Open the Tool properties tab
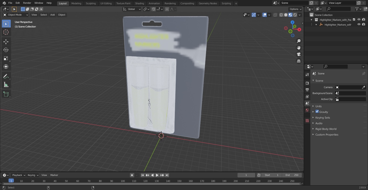The height and width of the screenshot is (190, 368). point(307,75)
